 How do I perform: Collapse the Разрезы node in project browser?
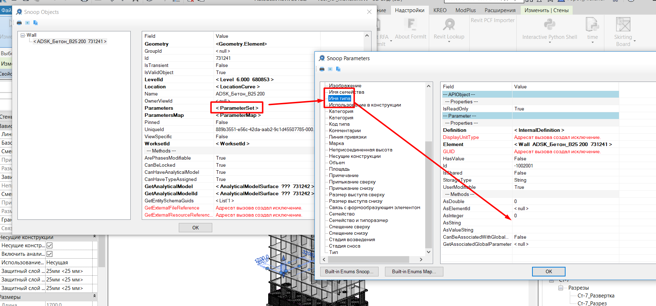561,288
